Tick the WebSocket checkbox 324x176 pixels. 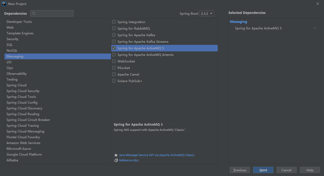114,61
